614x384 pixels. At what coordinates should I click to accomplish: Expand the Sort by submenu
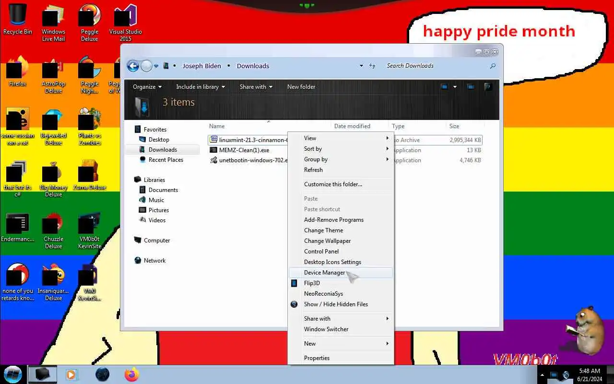(x=341, y=149)
